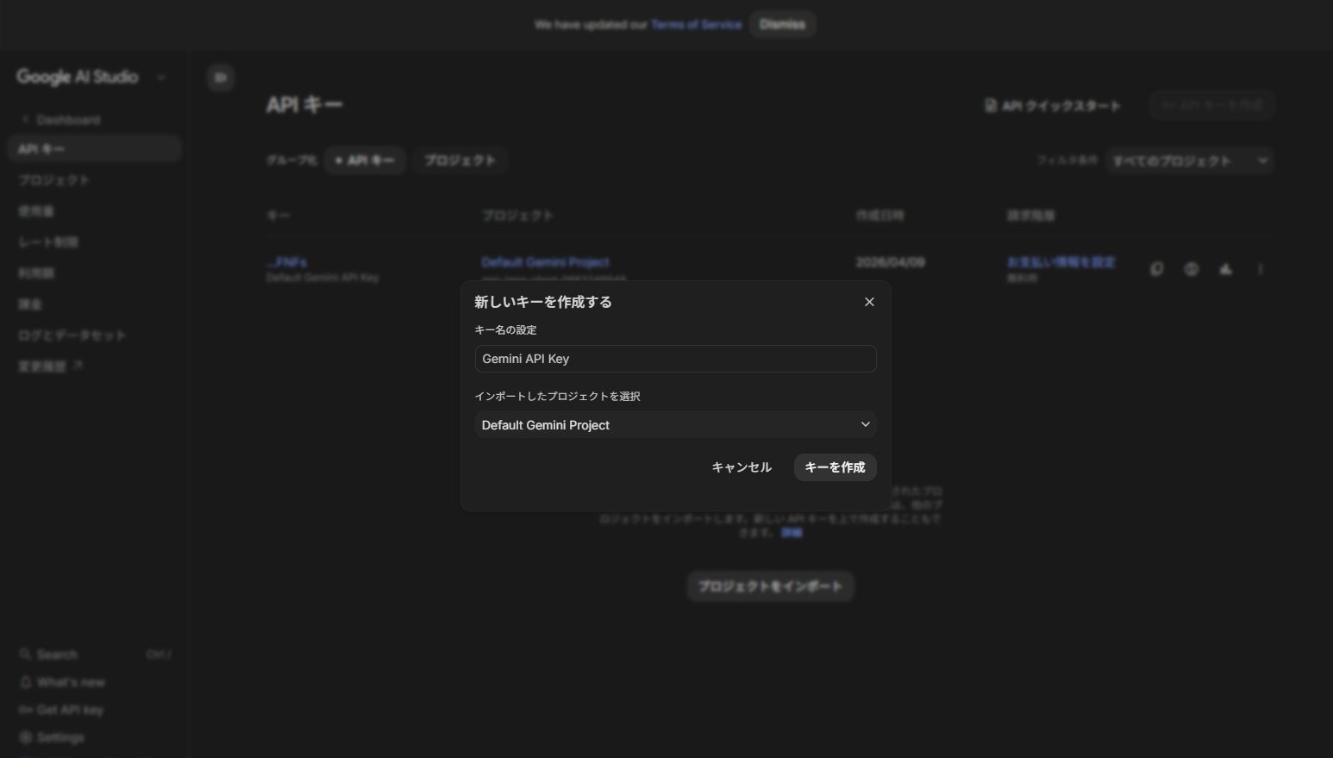This screenshot has height=758, width=1333.
Task: Open the Google AI Studio workspace chevron
Action: click(161, 77)
